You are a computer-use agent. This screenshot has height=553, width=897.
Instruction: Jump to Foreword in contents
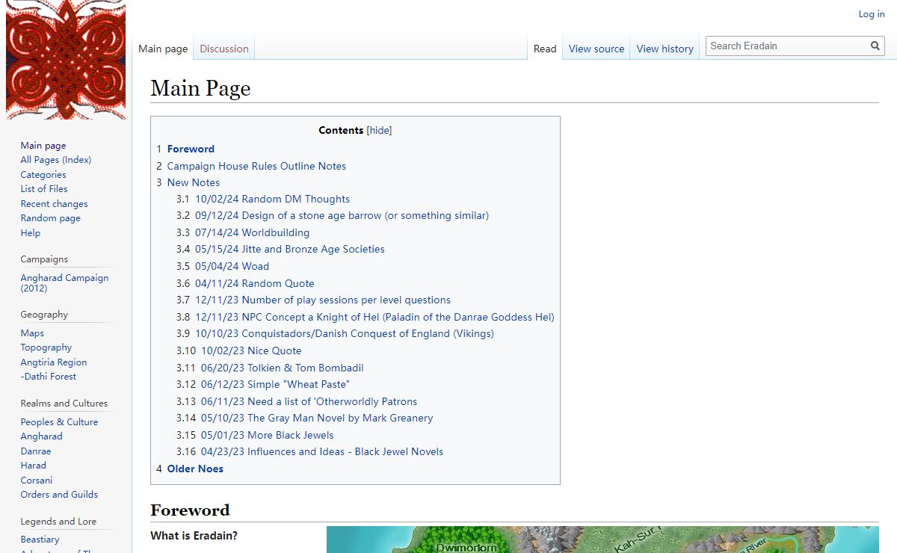tap(191, 149)
